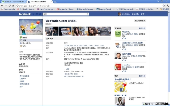The width and height of the screenshot is (170, 106).
Task: Expand hidden bookmarks chevron
Action: click(x=157, y=9)
